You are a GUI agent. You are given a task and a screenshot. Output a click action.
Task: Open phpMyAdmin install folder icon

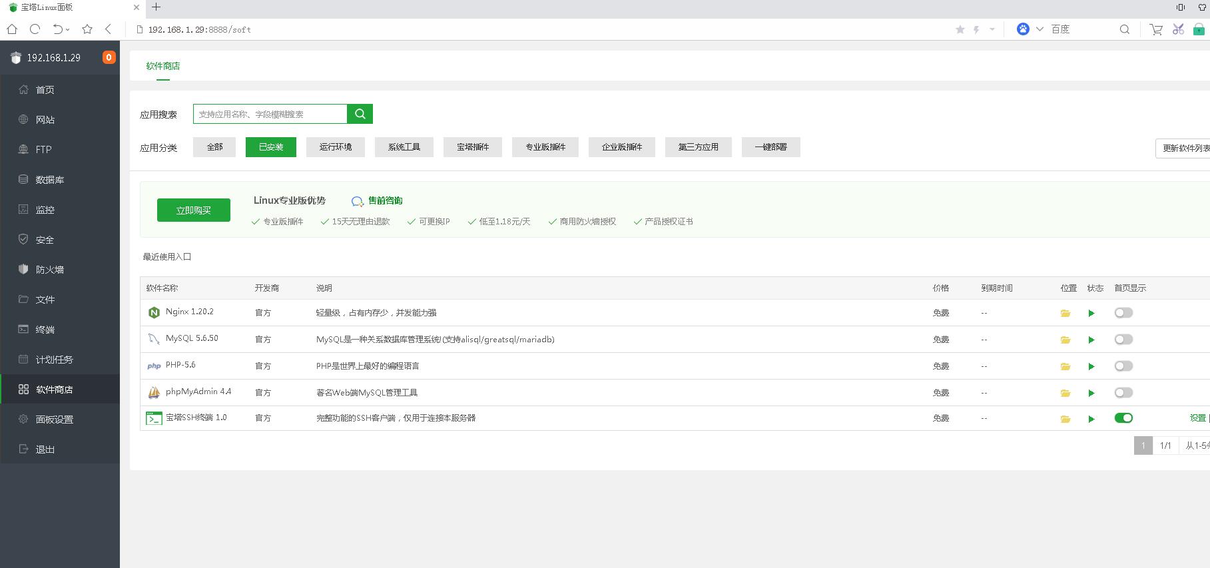(x=1065, y=393)
